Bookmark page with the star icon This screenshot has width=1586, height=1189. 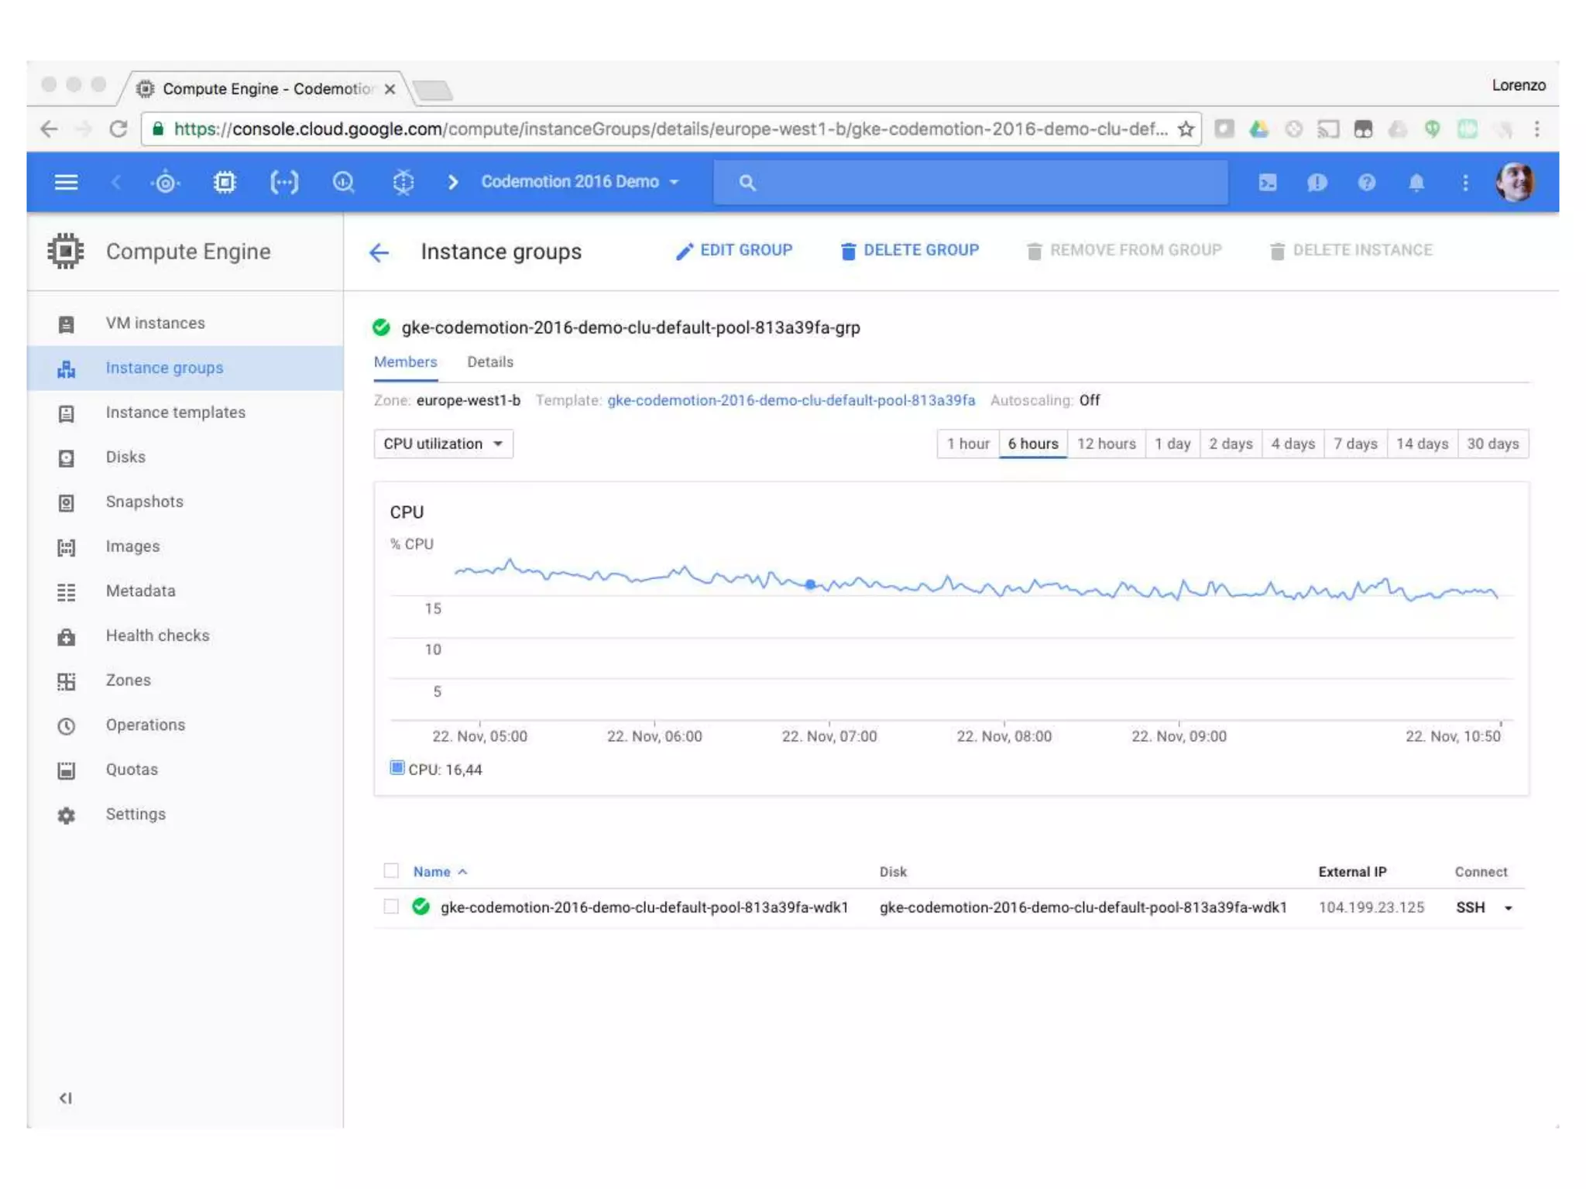[x=1186, y=129]
